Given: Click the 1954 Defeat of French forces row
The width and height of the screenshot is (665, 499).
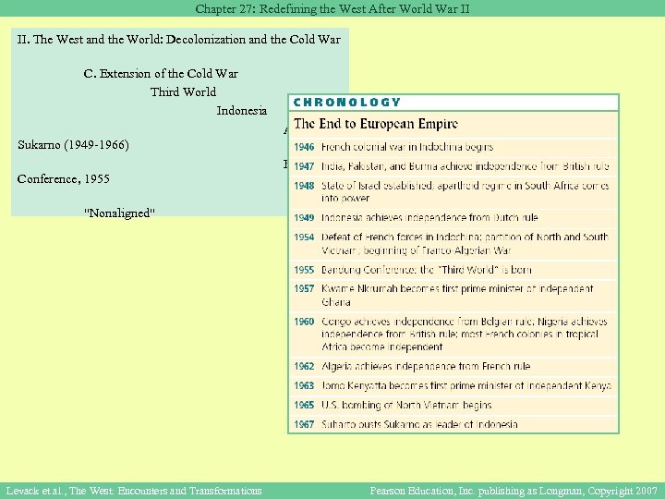Looking at the screenshot, I should point(453,244).
